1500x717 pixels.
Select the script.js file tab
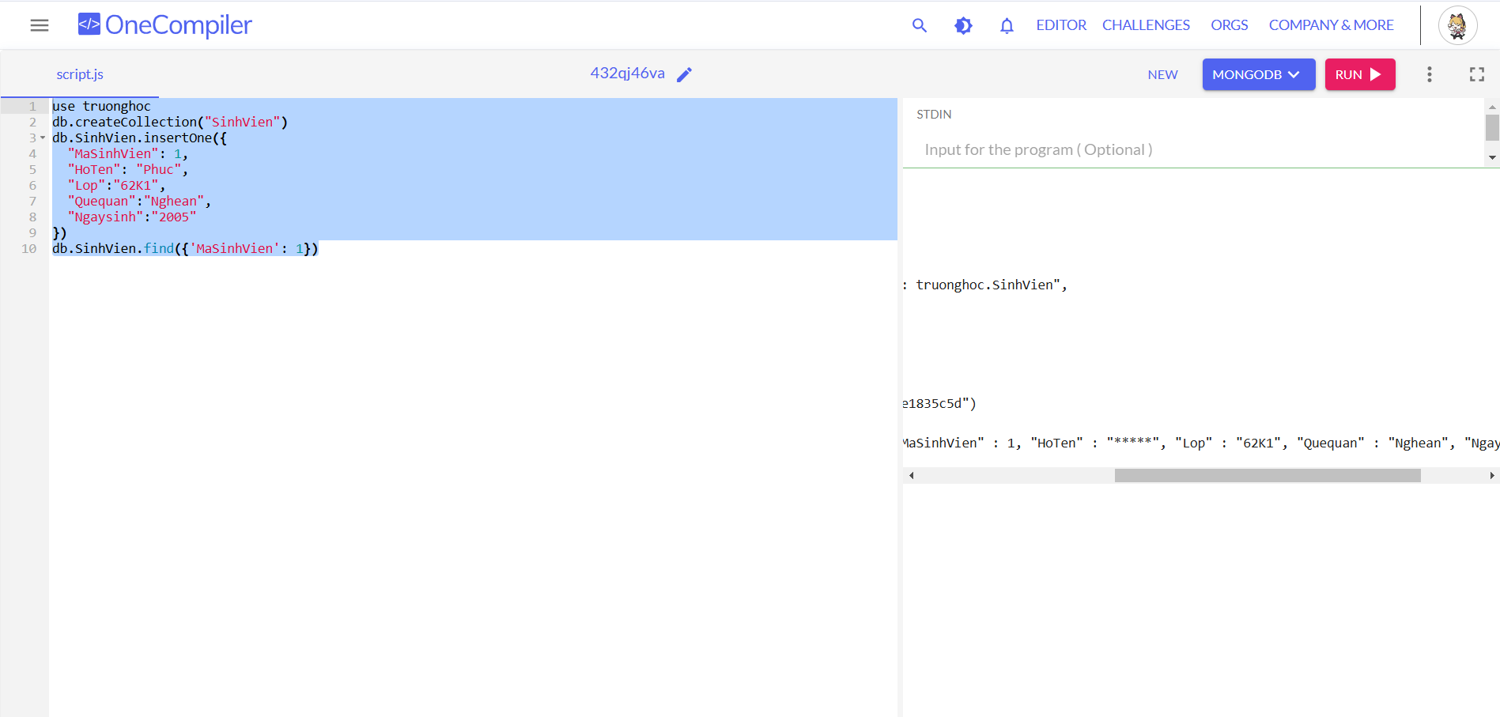click(x=80, y=74)
